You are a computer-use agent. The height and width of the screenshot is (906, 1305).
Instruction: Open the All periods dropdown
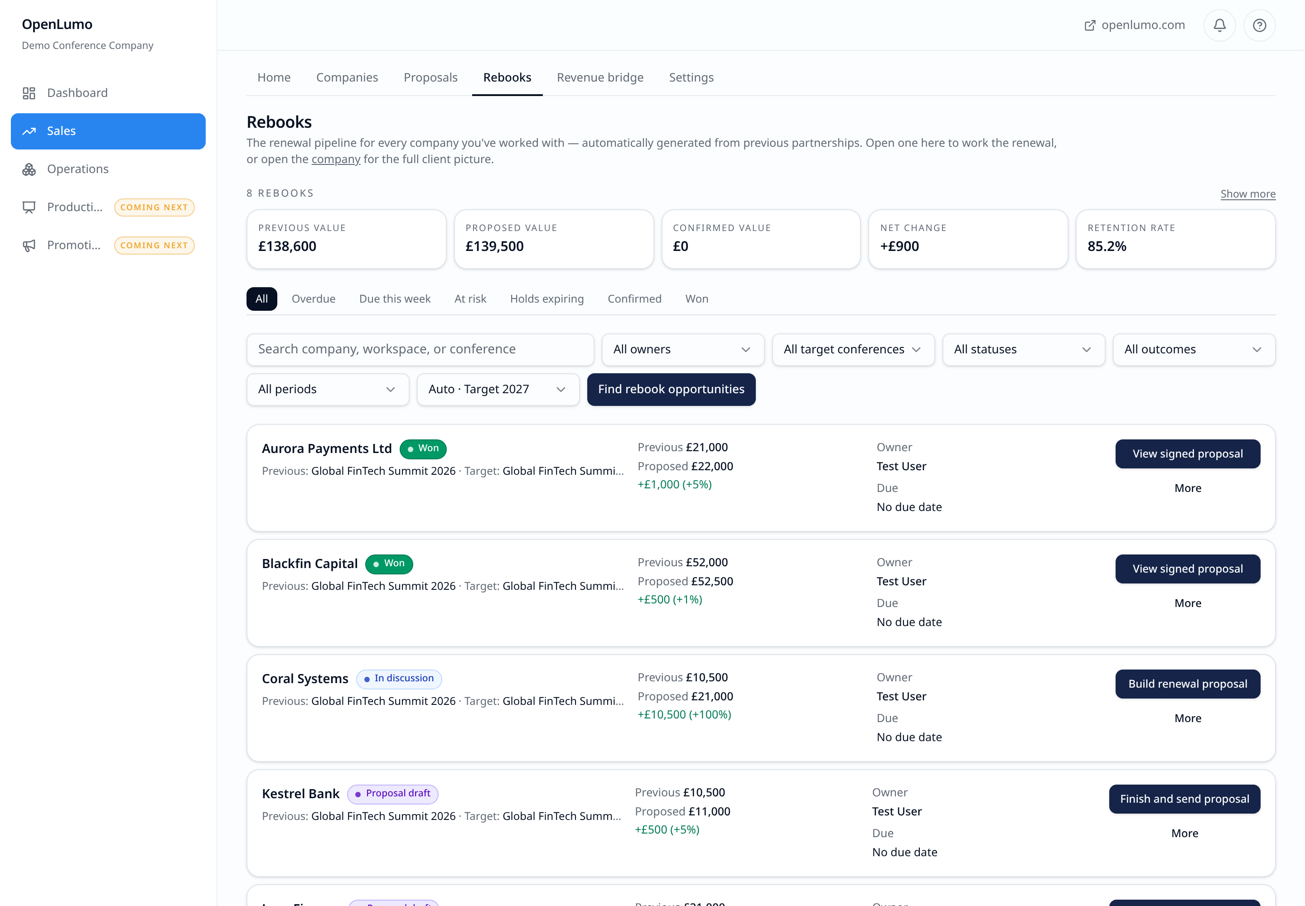click(x=328, y=390)
